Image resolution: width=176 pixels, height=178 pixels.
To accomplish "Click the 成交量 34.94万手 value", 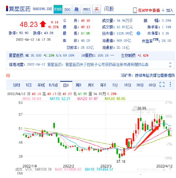I will point(124,21).
